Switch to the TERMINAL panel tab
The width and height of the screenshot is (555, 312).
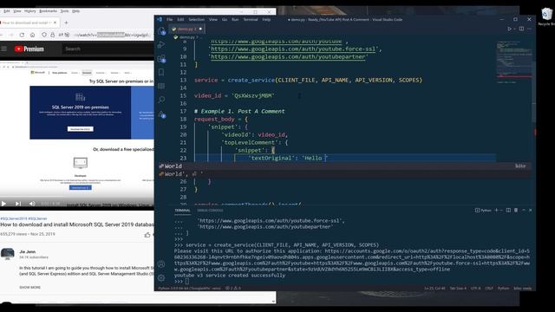[182, 210]
